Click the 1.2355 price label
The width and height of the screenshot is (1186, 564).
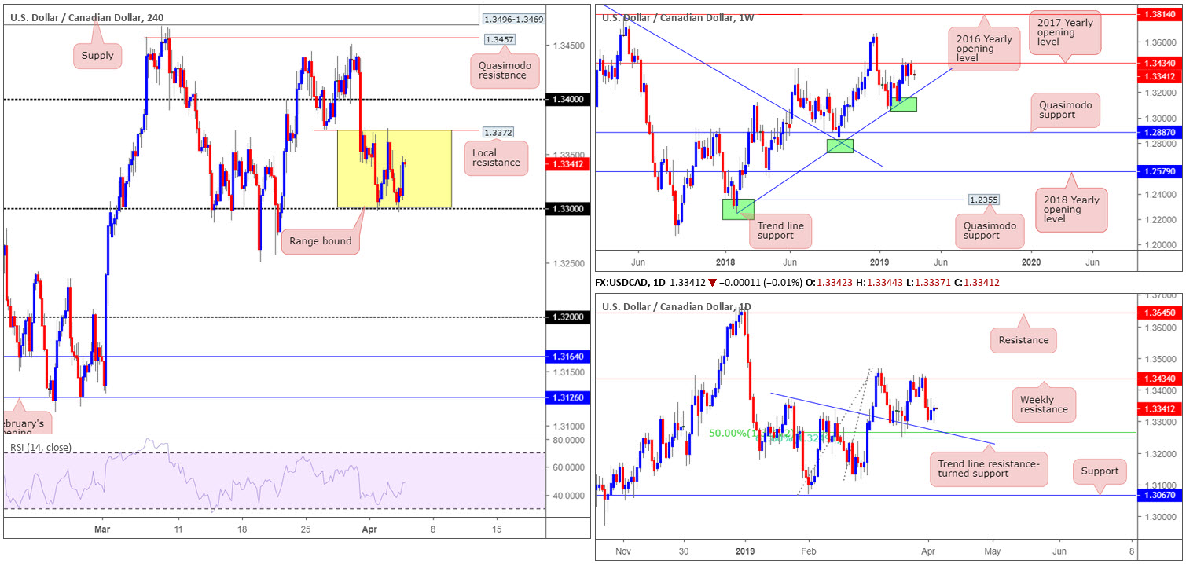(983, 200)
